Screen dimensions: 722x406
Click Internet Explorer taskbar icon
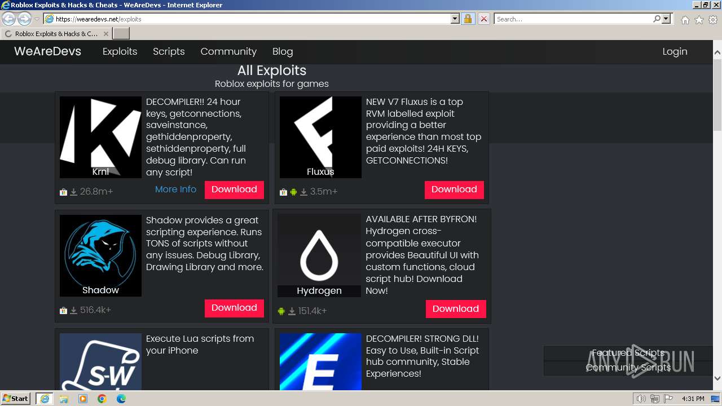44,399
